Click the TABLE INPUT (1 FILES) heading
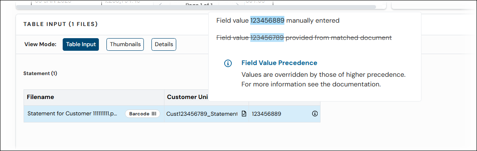Screen dimensions: 477x151 61,24
